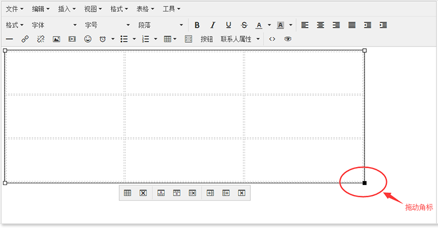Expand the 字号 font size dropdown
Screen dimensions: 438x228
click(108, 25)
